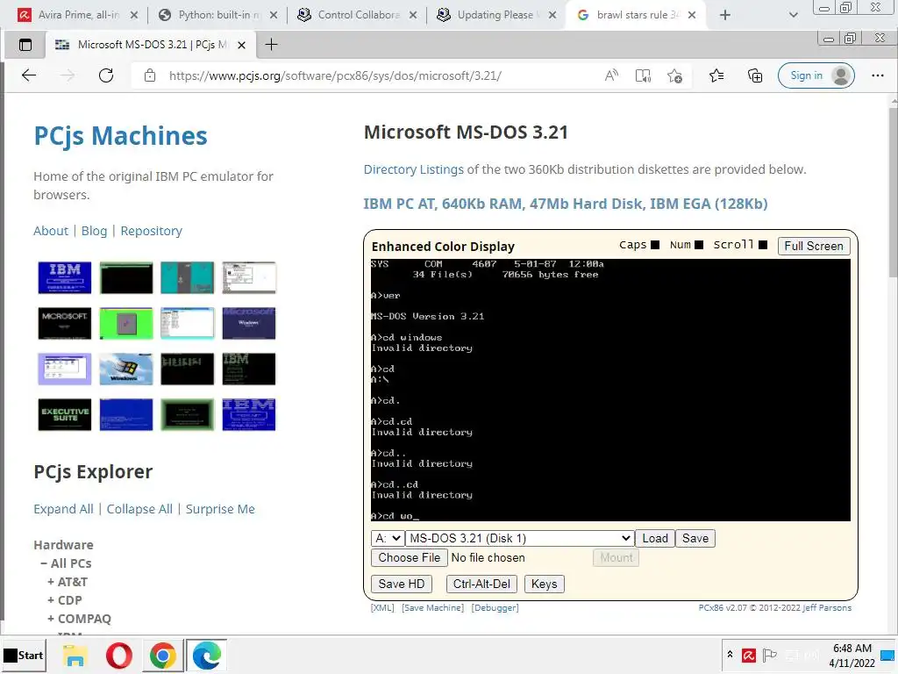Switch to Updating Please tab in Chrome
Image resolution: width=898 pixels, height=674 pixels.
(496, 15)
